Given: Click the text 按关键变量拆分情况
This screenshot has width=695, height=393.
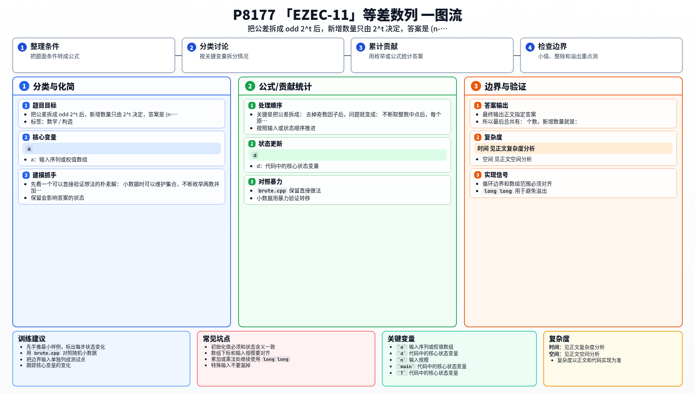Looking at the screenshot, I should coord(224,56).
